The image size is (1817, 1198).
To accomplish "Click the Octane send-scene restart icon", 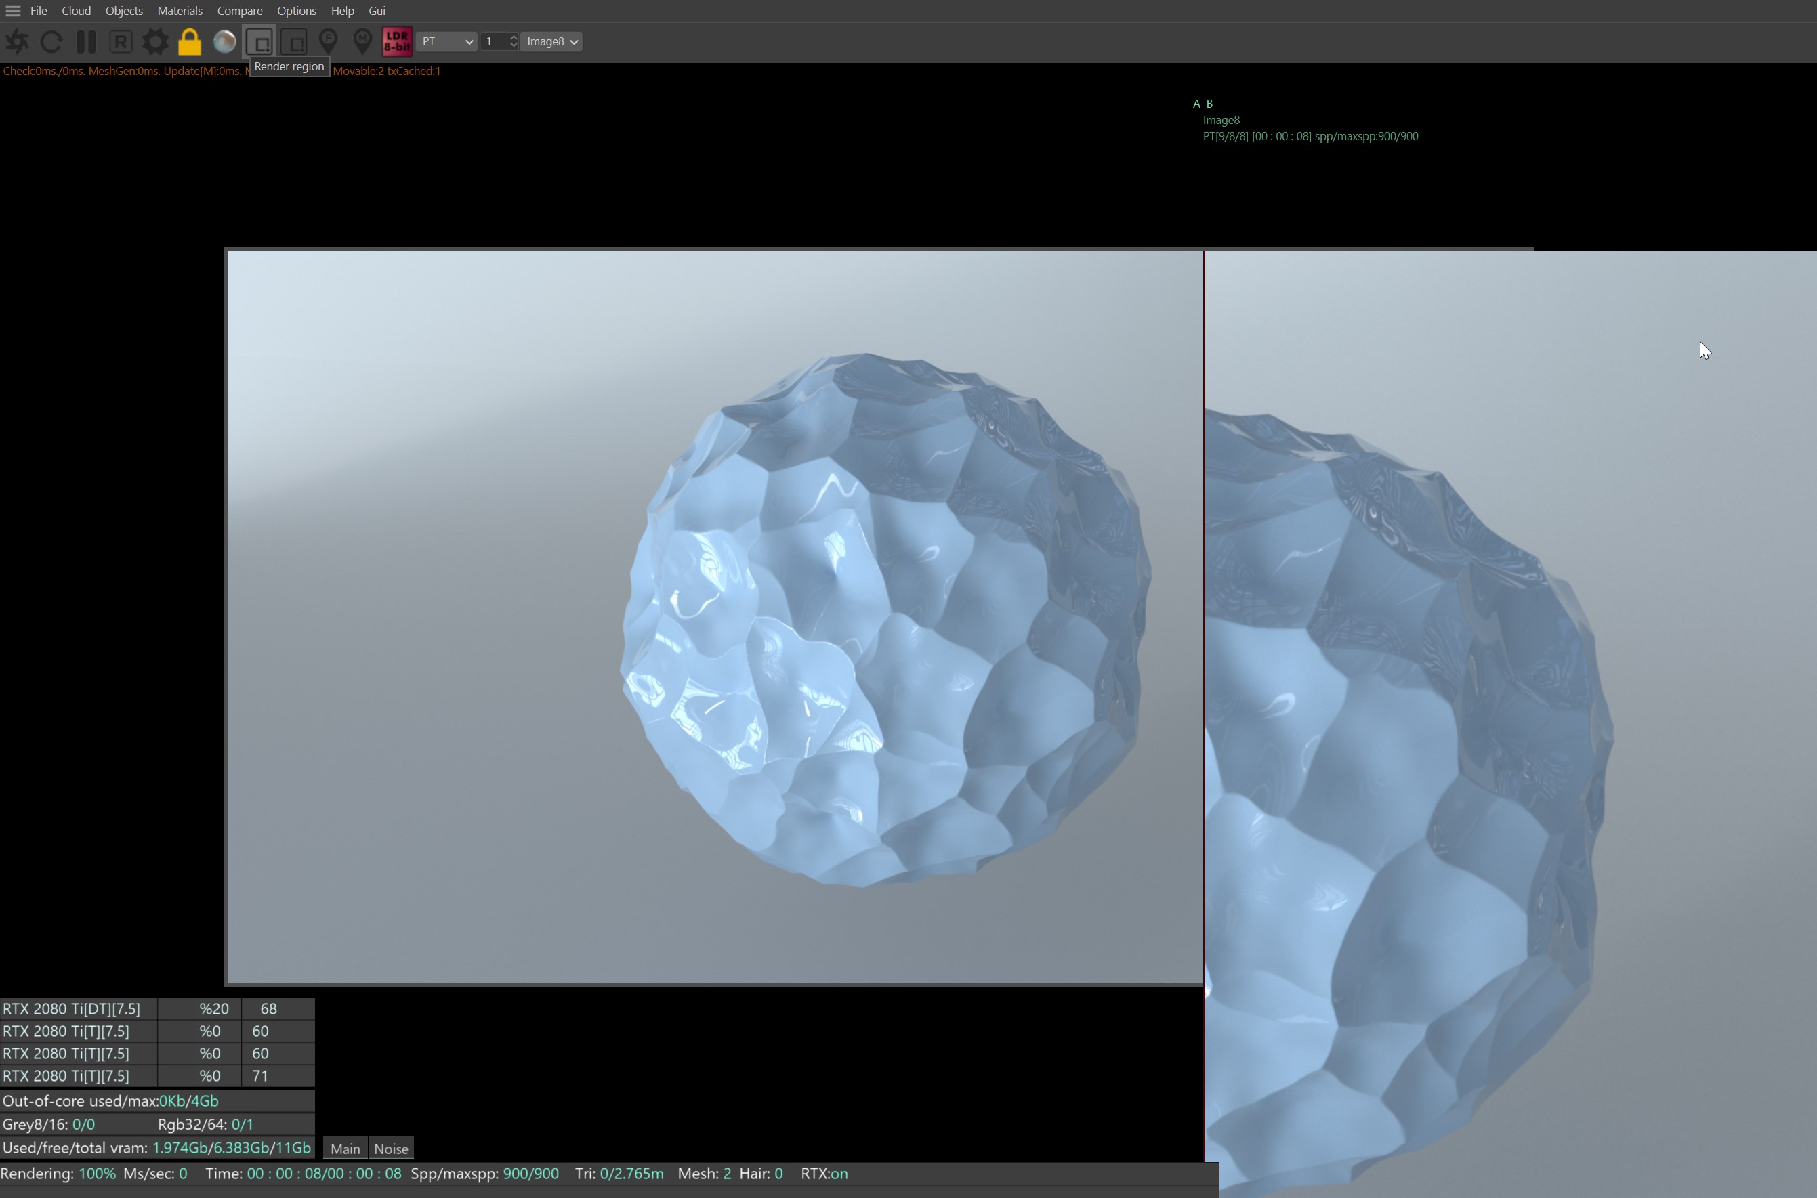I will [17, 41].
